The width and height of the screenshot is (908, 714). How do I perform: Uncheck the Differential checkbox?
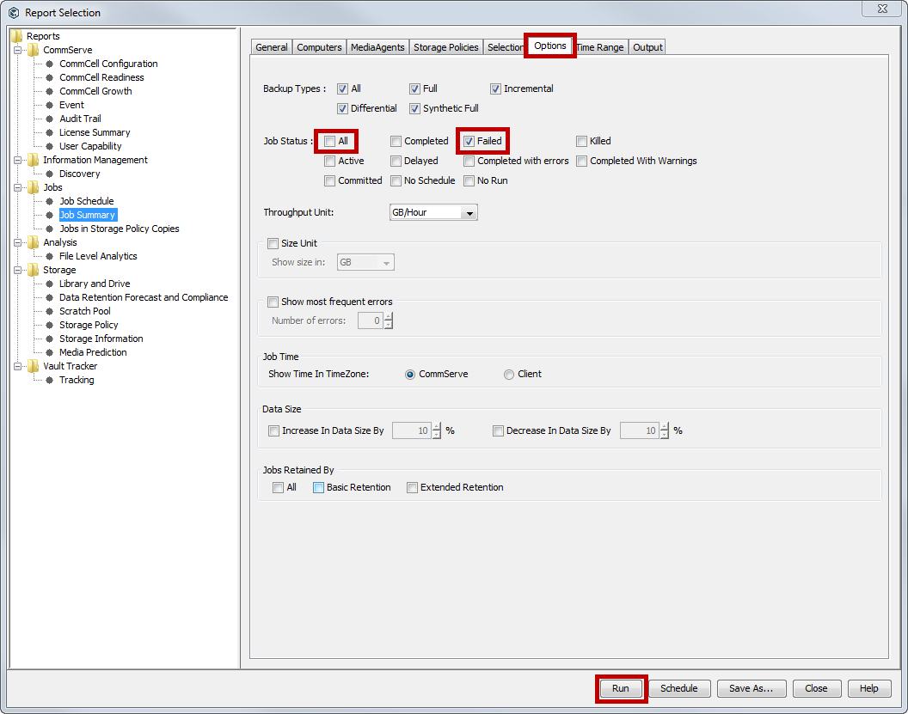pyautogui.click(x=343, y=109)
